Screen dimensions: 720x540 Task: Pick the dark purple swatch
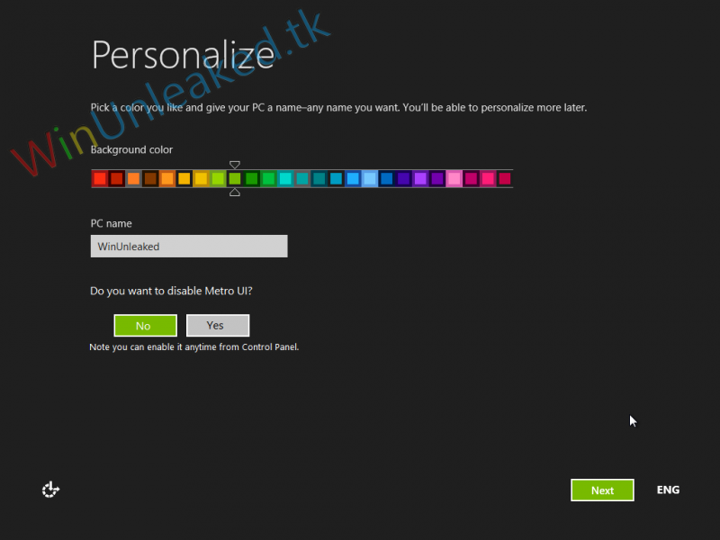click(437, 178)
